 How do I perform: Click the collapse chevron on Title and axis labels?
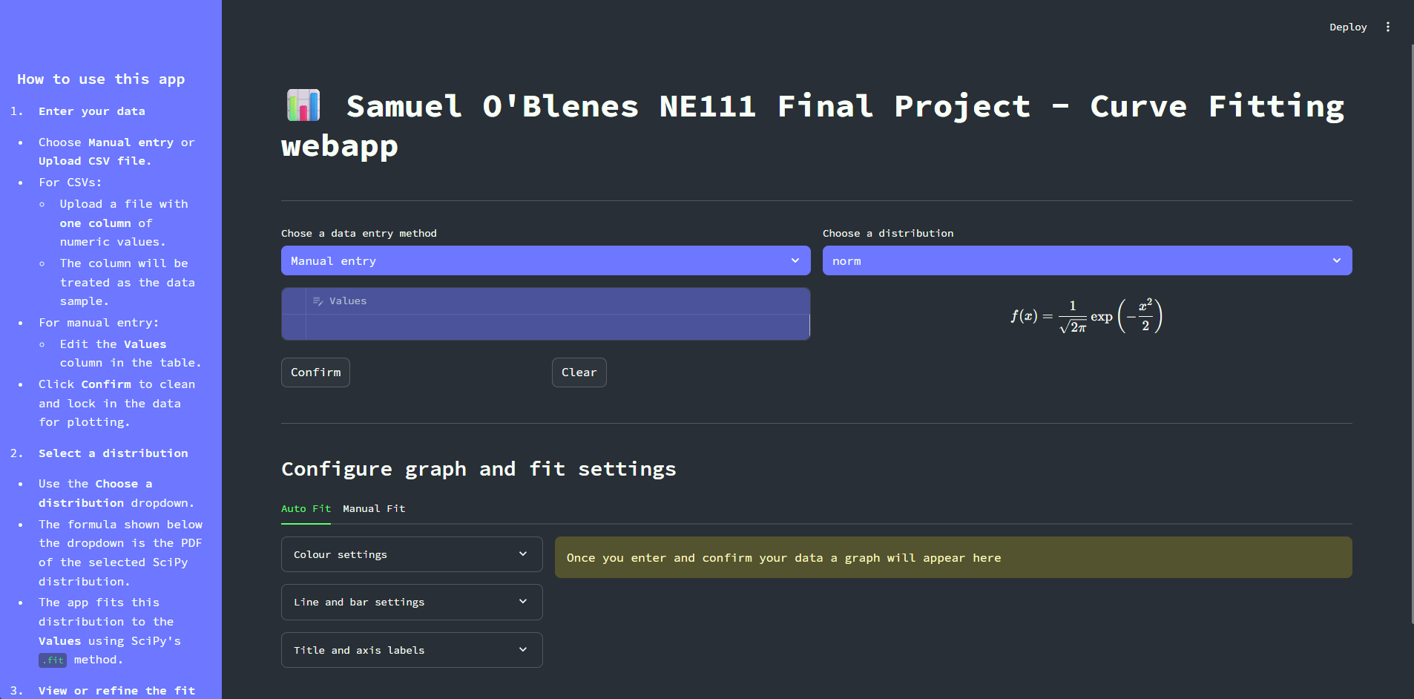[x=522, y=649]
